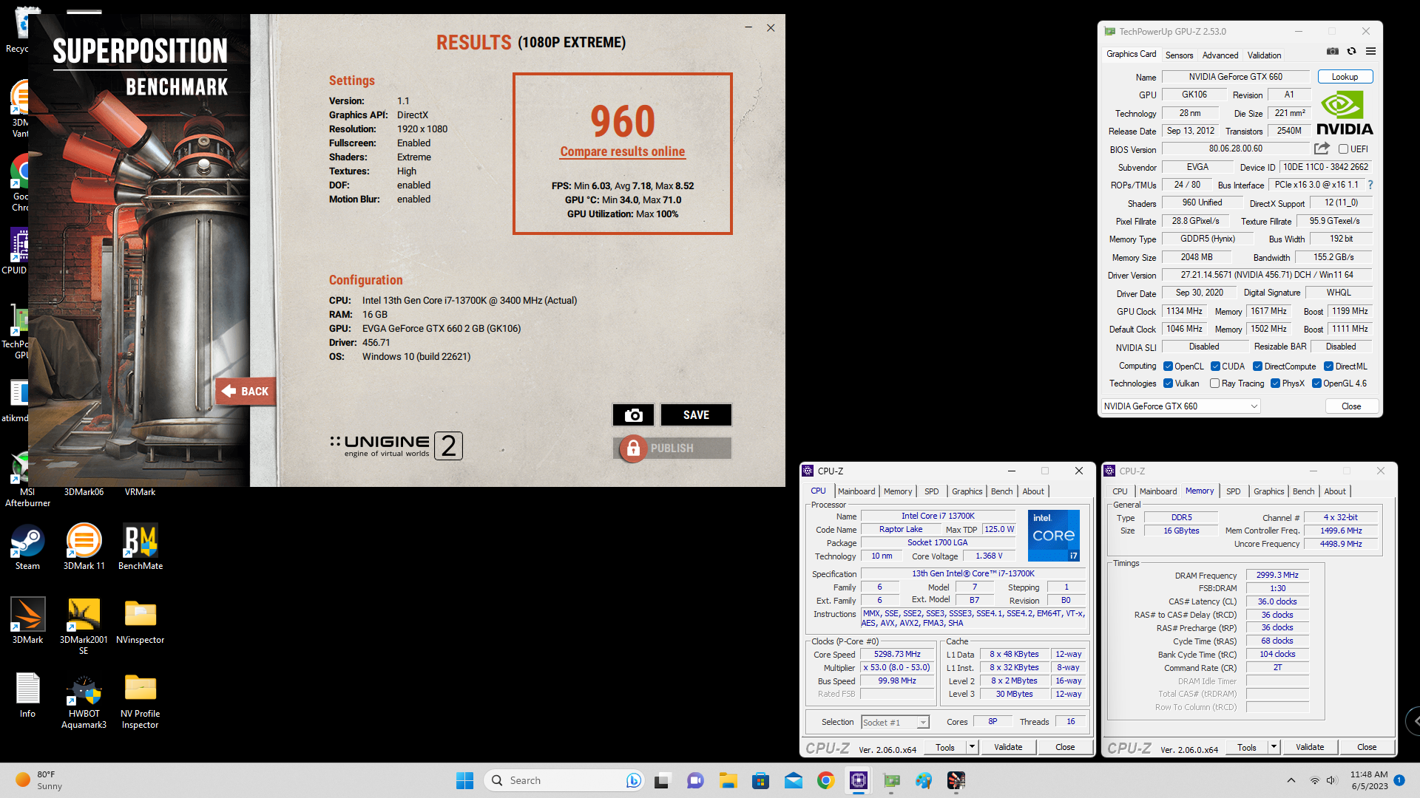Click the network icon in system tray
This screenshot has height=798, width=1420.
1314,780
